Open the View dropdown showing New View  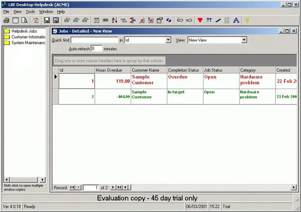click(x=244, y=40)
